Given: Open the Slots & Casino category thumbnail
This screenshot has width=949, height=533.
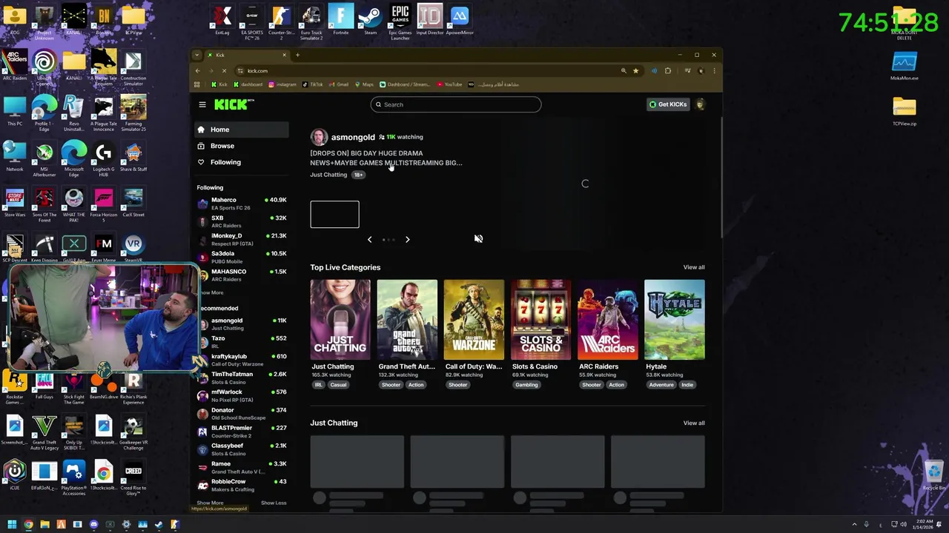Looking at the screenshot, I should tap(540, 320).
